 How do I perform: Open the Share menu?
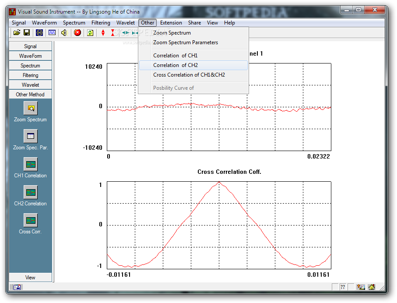coord(194,22)
